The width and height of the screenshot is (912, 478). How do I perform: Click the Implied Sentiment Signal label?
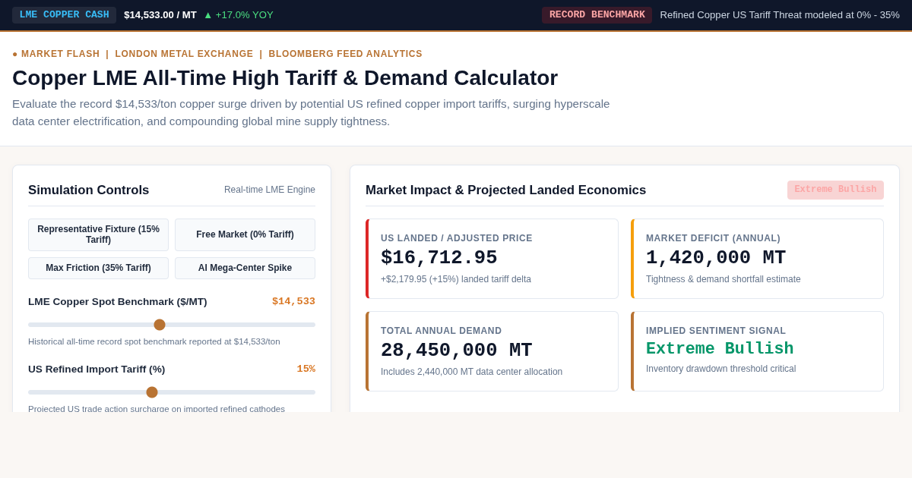716,331
